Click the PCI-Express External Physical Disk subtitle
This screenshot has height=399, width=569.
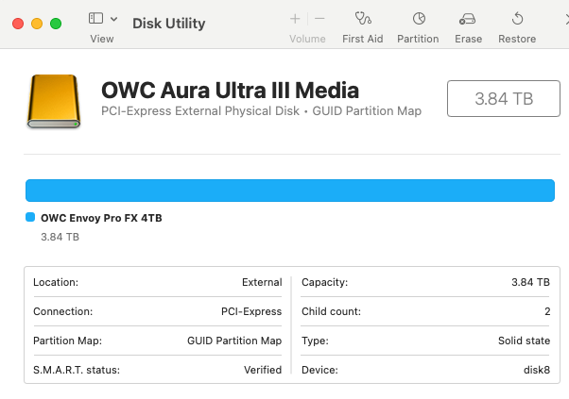(x=200, y=110)
